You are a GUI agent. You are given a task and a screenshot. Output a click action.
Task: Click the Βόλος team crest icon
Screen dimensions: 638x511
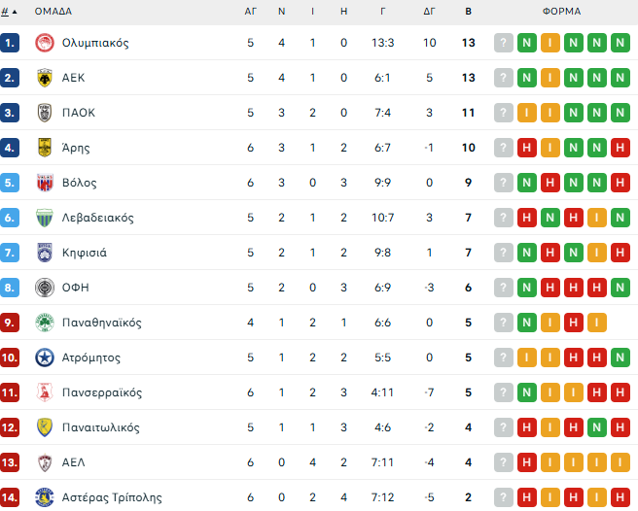(44, 183)
